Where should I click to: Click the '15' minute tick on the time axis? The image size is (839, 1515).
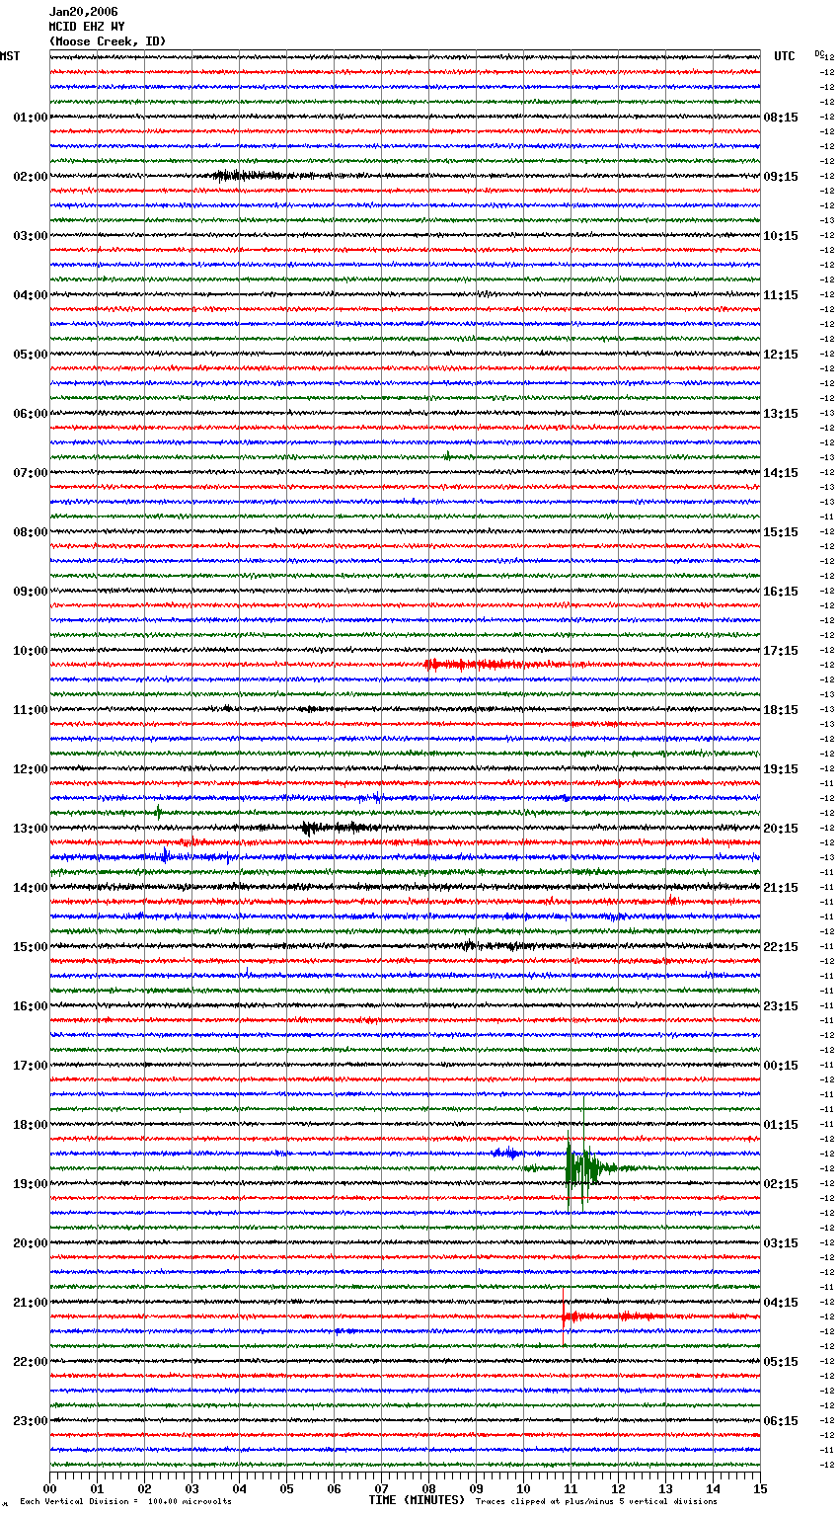pyautogui.click(x=760, y=1489)
